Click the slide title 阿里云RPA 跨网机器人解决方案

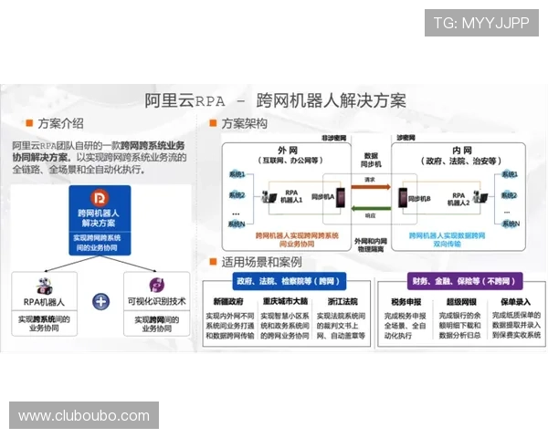(276, 100)
